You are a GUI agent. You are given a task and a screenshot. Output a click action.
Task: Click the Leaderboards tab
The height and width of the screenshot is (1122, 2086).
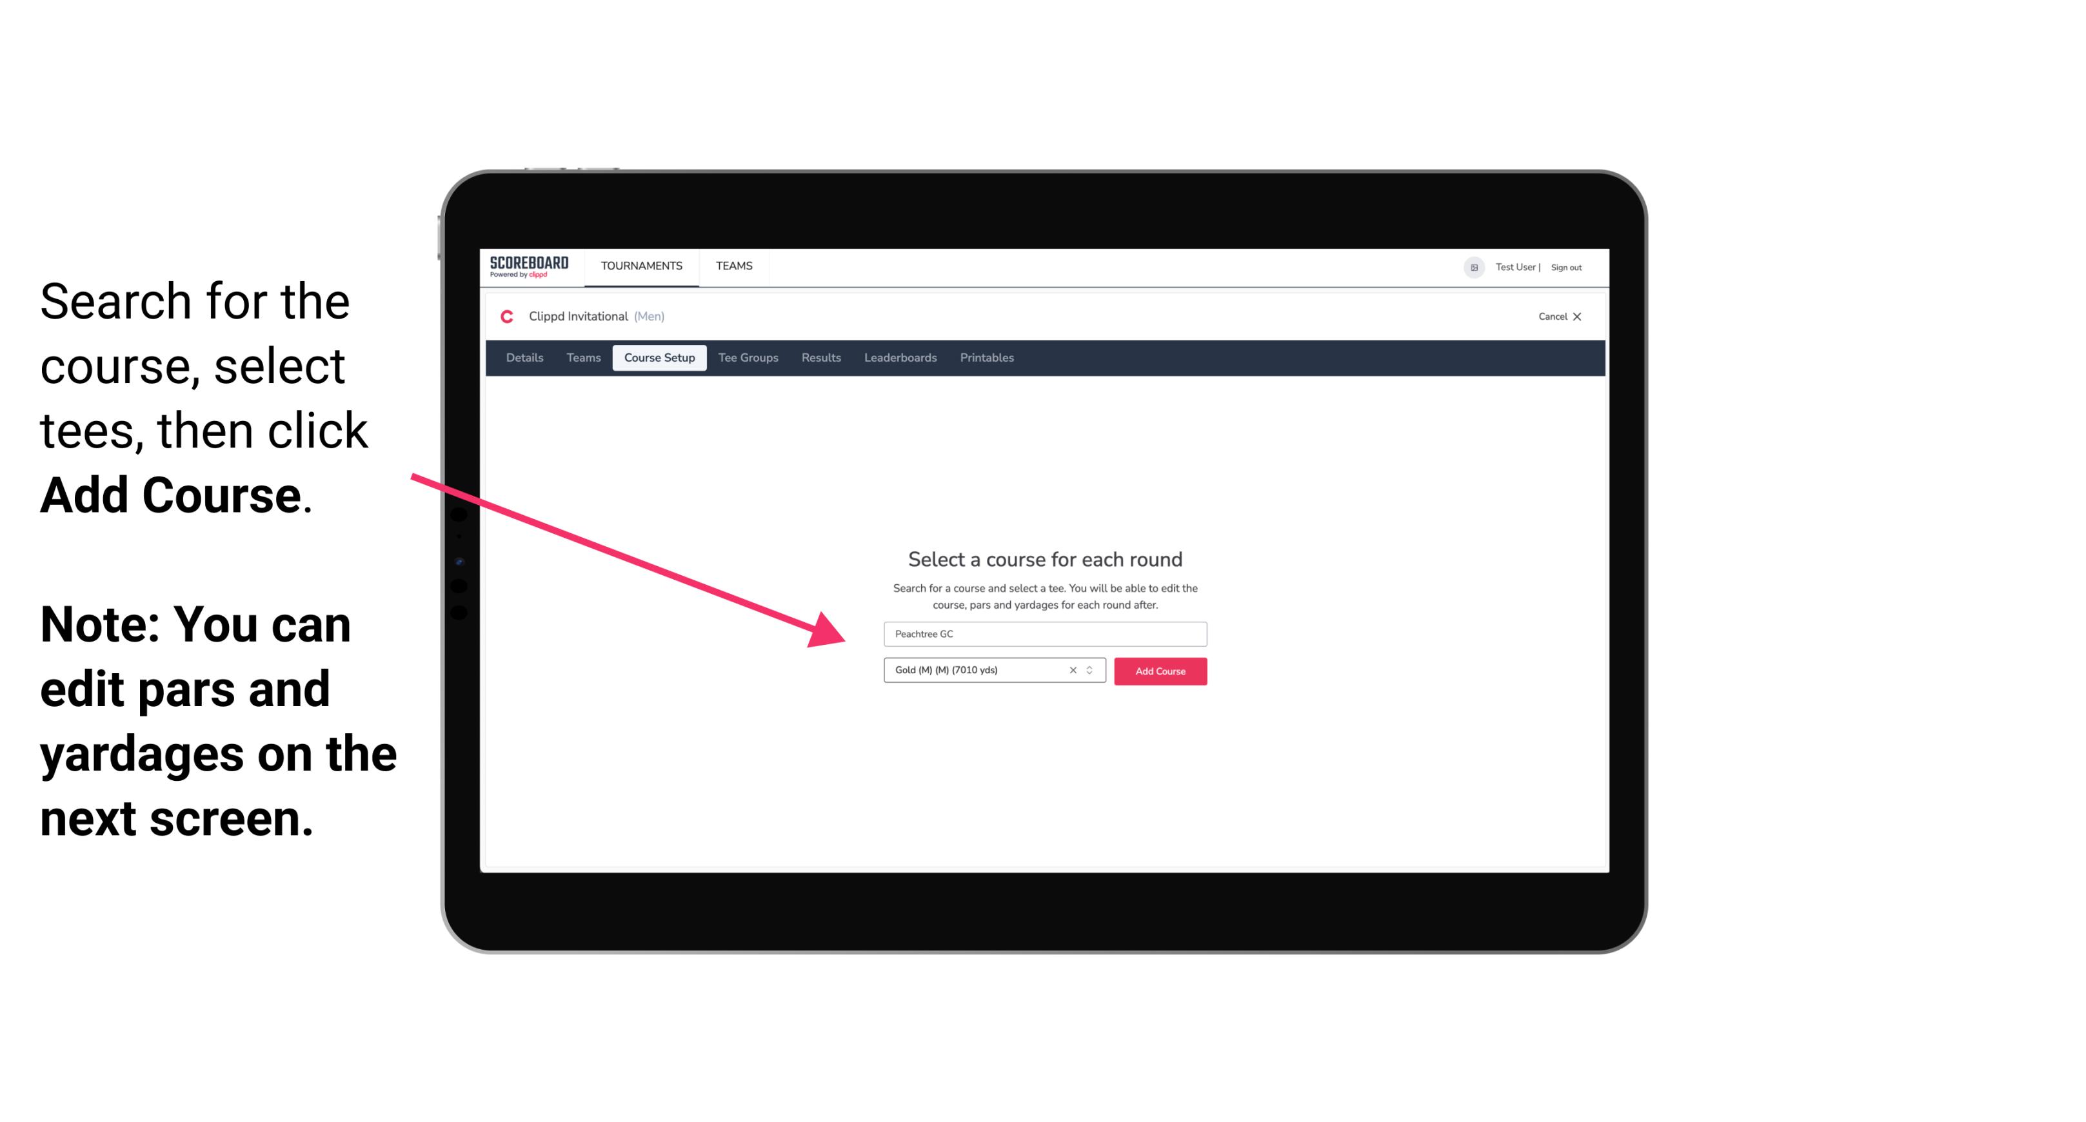[899, 358]
